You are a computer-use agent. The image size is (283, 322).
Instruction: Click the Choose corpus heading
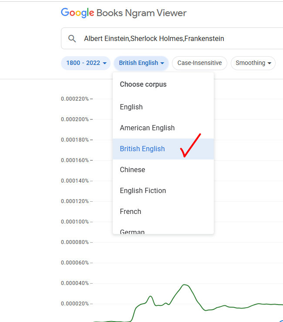143,85
